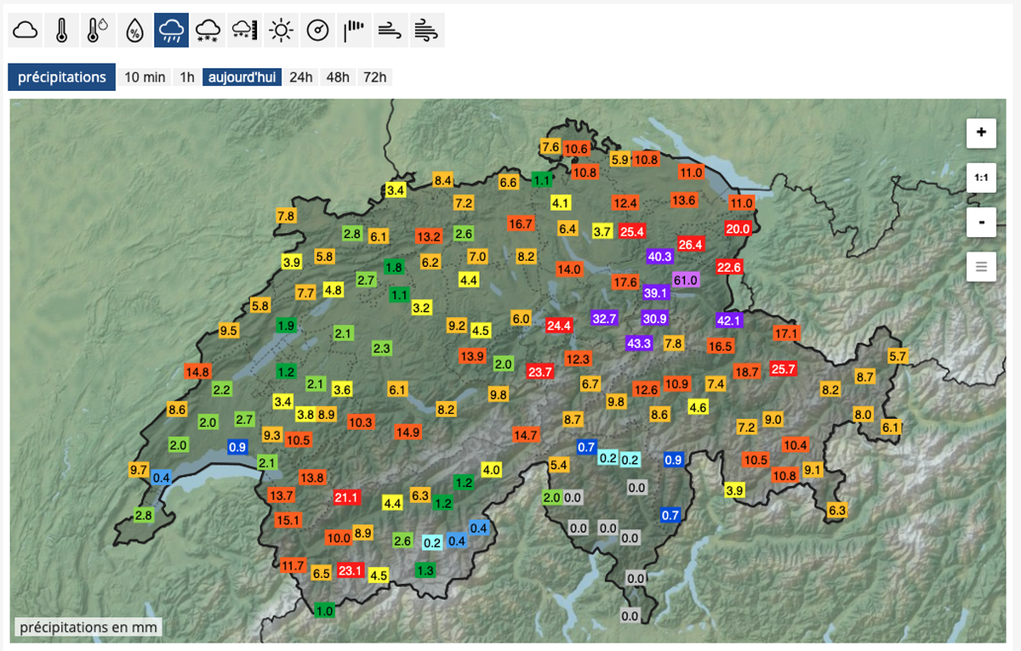
Task: Select the wind speed icon
Action: click(390, 31)
